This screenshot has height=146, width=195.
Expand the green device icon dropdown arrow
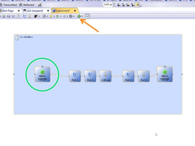click(x=61, y=16)
